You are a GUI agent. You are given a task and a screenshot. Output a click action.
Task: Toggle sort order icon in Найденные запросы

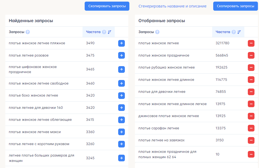109,32
